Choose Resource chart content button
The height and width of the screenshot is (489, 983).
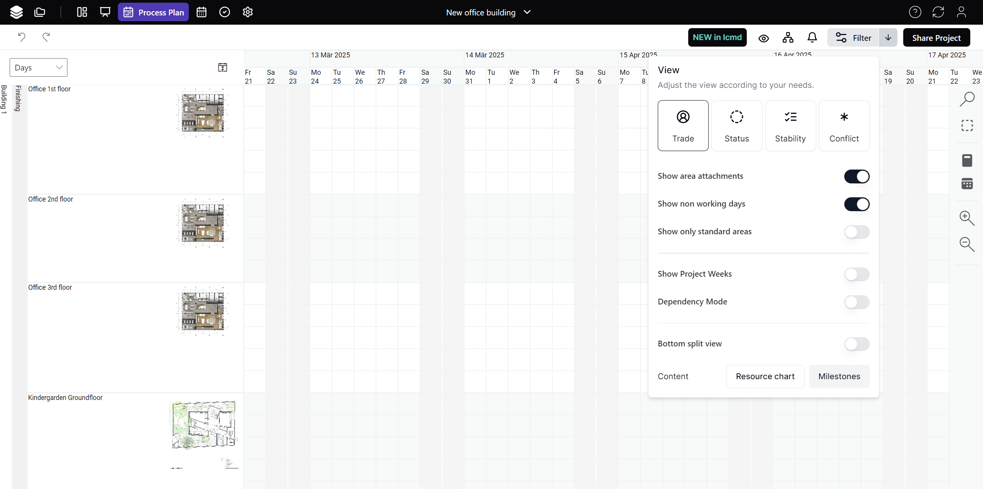pyautogui.click(x=765, y=376)
